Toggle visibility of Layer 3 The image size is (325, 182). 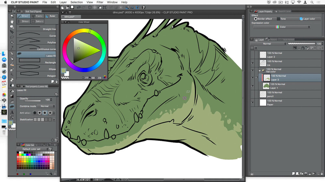(252, 78)
